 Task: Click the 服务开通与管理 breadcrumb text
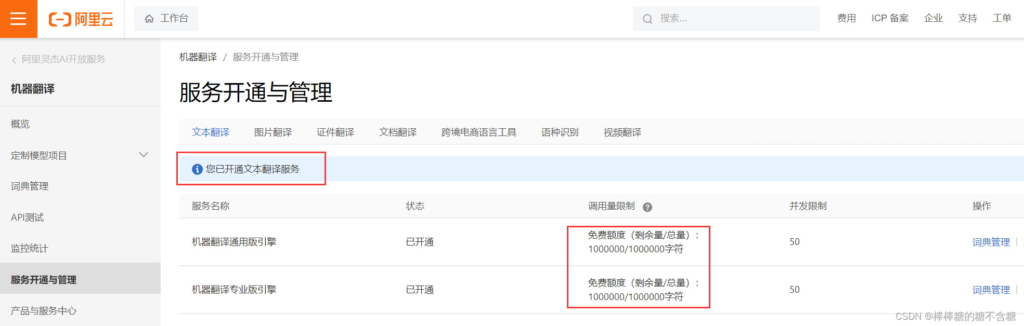pyautogui.click(x=266, y=57)
